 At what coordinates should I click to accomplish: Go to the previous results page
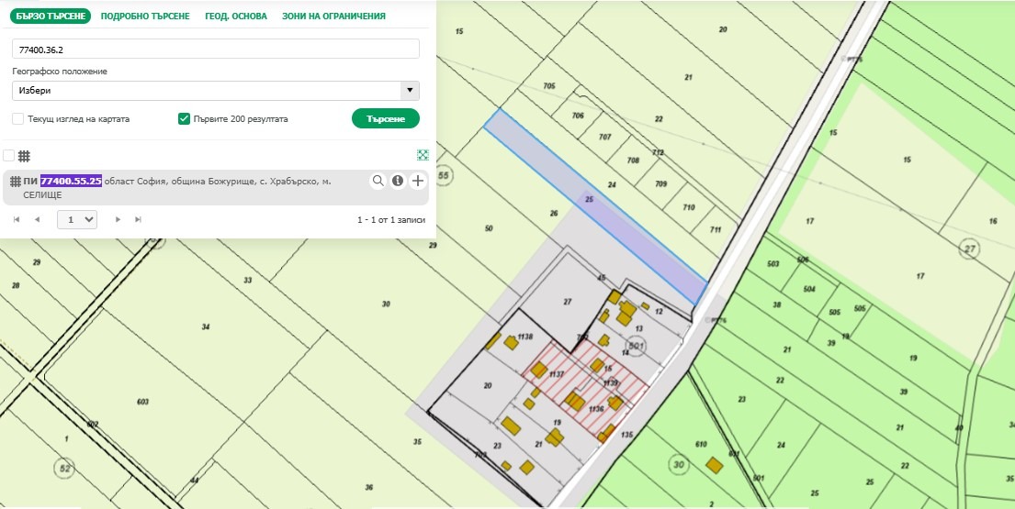[x=38, y=220]
